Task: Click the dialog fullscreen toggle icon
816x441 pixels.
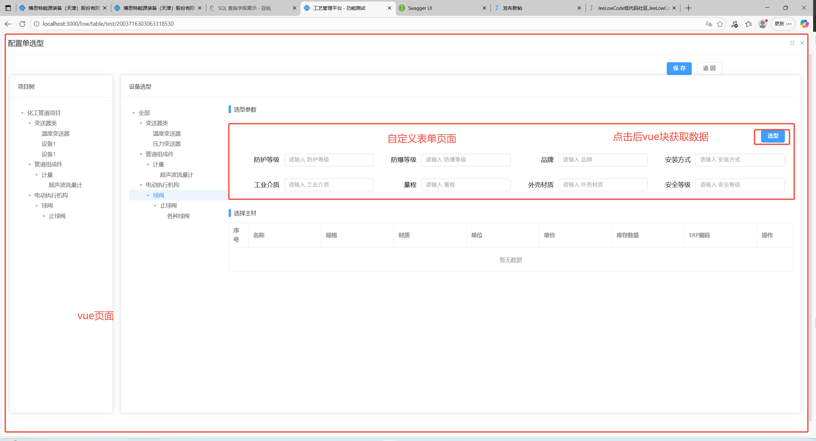Action: 792,43
